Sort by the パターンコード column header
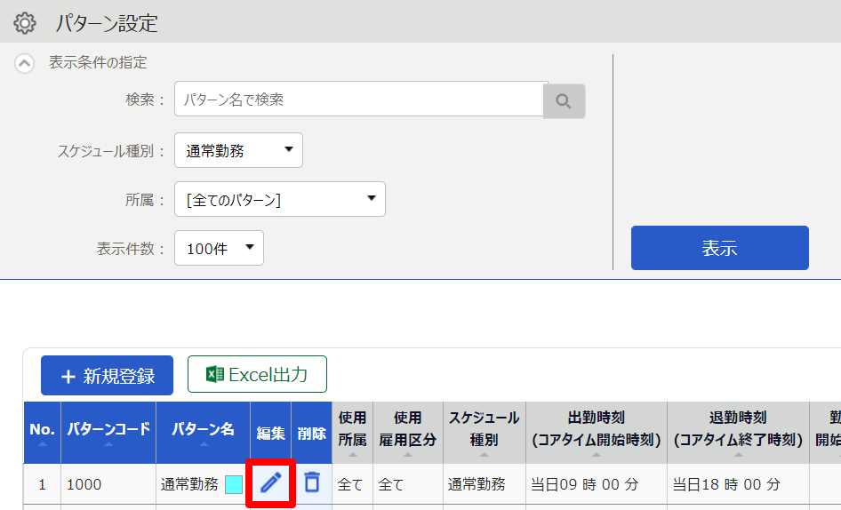The height and width of the screenshot is (510, 841). [x=108, y=432]
